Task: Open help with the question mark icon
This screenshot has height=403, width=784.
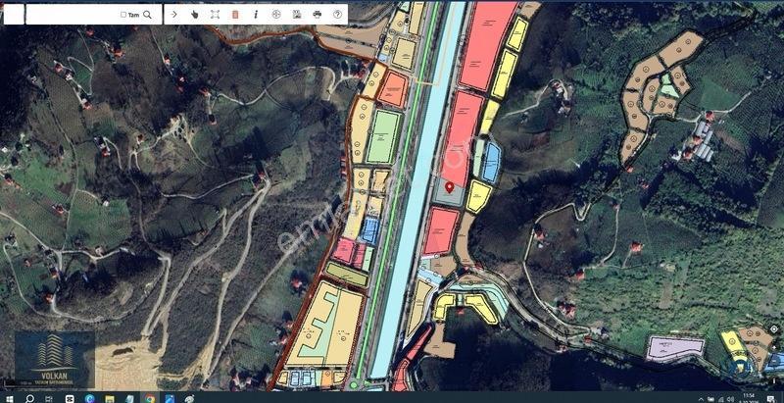Action: click(x=337, y=14)
